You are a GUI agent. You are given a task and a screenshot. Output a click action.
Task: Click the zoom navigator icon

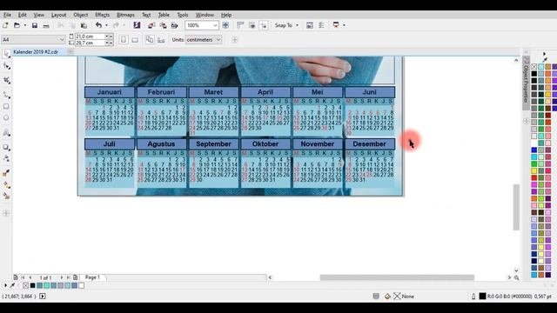point(516,278)
